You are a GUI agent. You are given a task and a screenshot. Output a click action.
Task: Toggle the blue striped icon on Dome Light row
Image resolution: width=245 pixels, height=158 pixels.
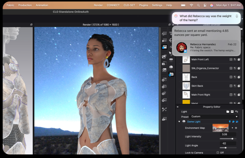point(237,121)
